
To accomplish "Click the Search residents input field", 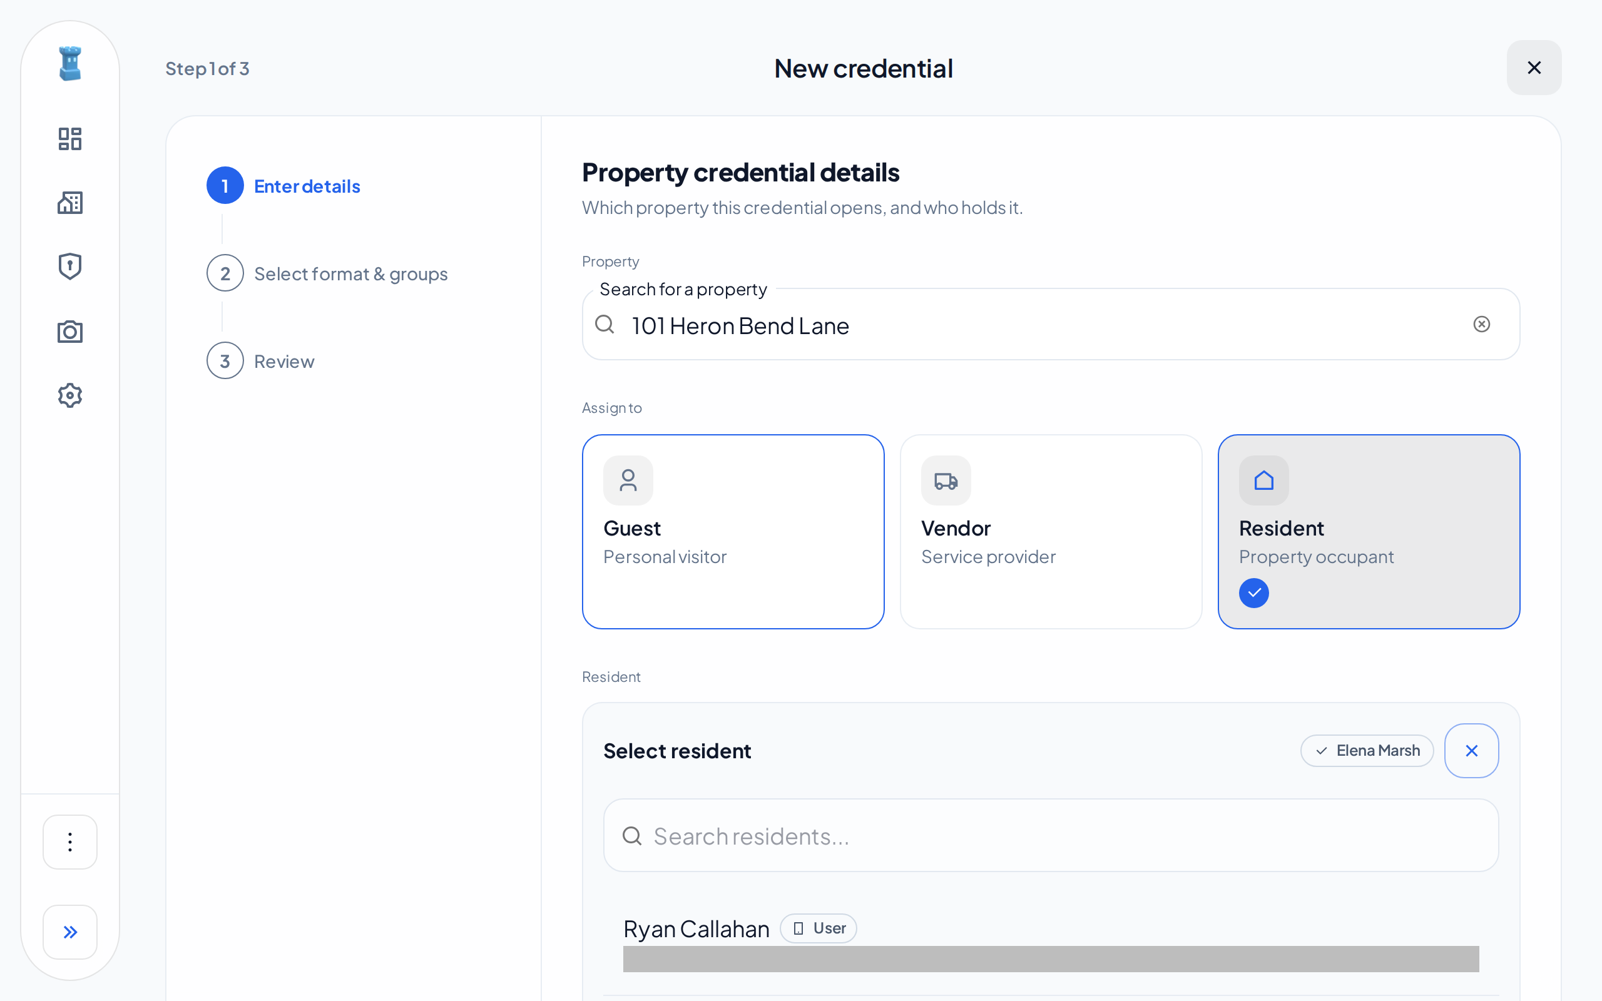I will (1051, 835).
